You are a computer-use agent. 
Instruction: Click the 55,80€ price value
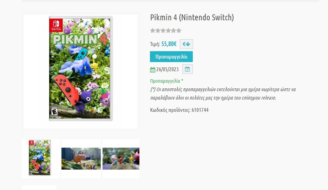[169, 44]
